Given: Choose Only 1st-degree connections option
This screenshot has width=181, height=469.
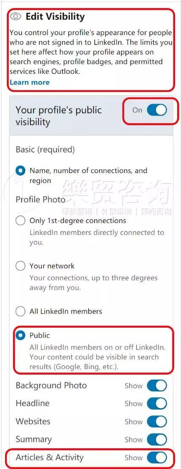Looking at the screenshot, I should click(21, 221).
